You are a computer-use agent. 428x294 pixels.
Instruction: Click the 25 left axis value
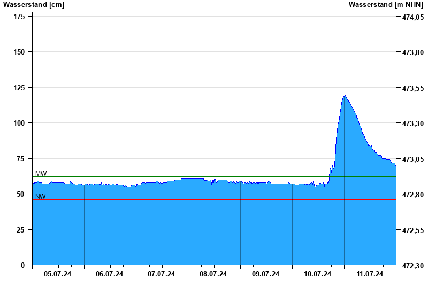click(x=20, y=230)
